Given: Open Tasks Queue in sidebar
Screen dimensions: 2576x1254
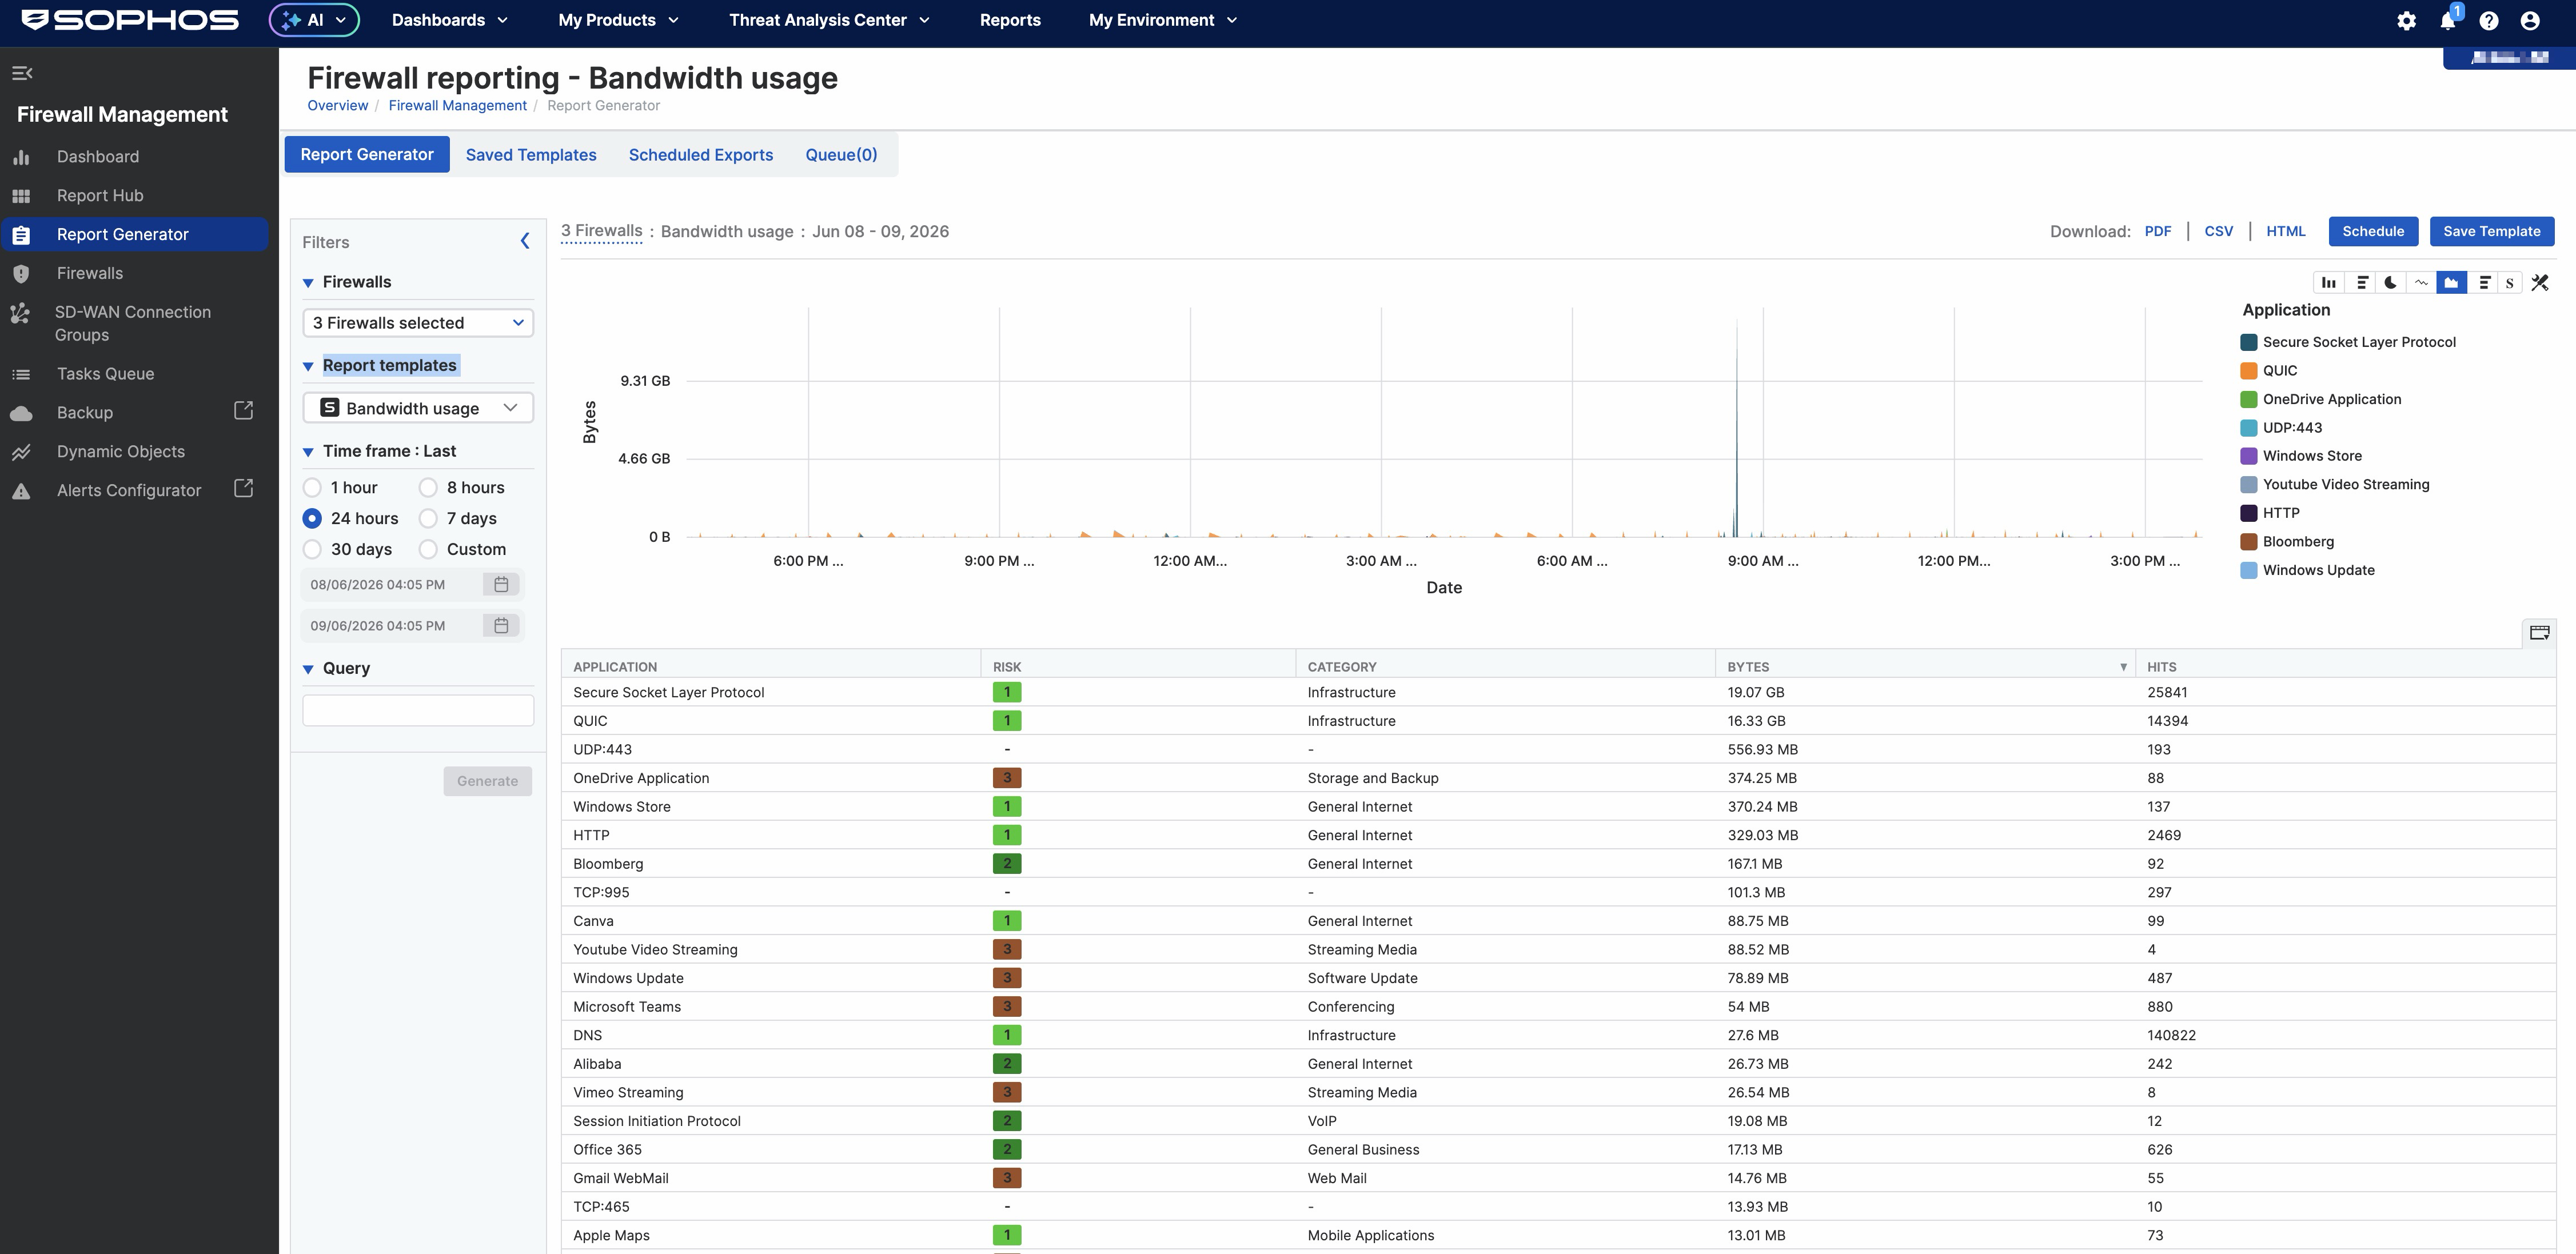Looking at the screenshot, I should pyautogui.click(x=105, y=374).
